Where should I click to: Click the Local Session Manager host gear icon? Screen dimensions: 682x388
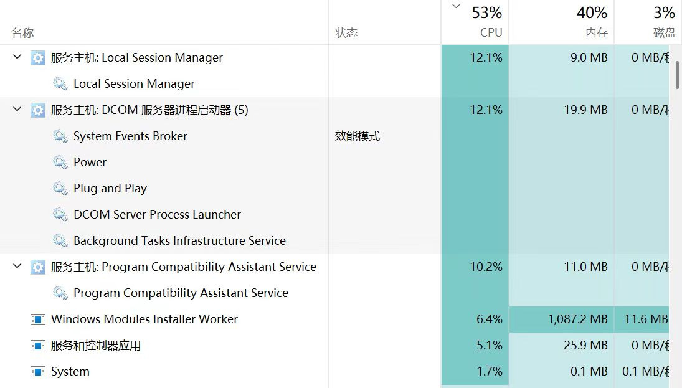tap(38, 58)
